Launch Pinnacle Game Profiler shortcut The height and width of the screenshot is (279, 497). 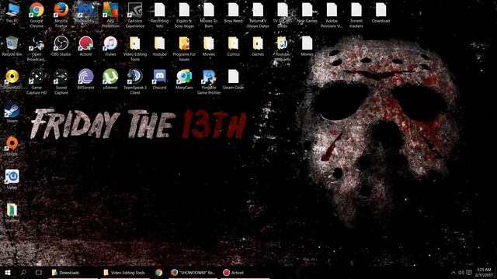click(x=209, y=82)
